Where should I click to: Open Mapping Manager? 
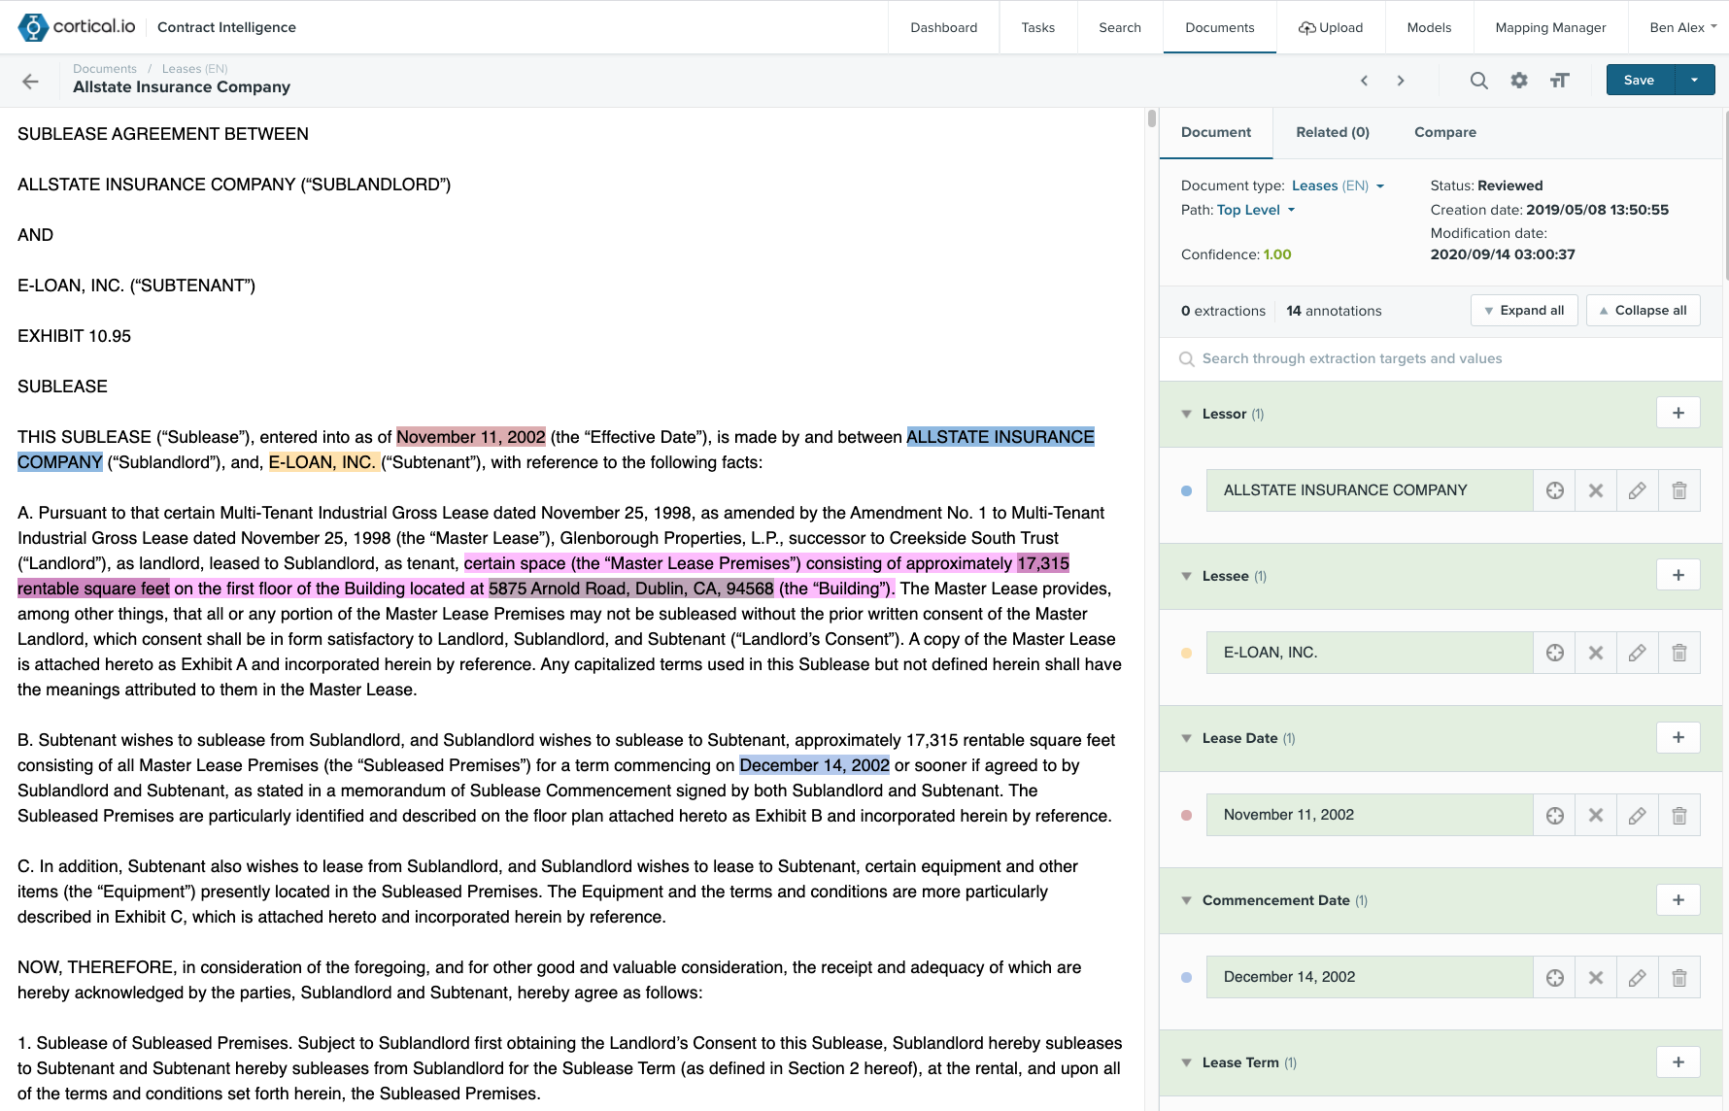[1550, 27]
